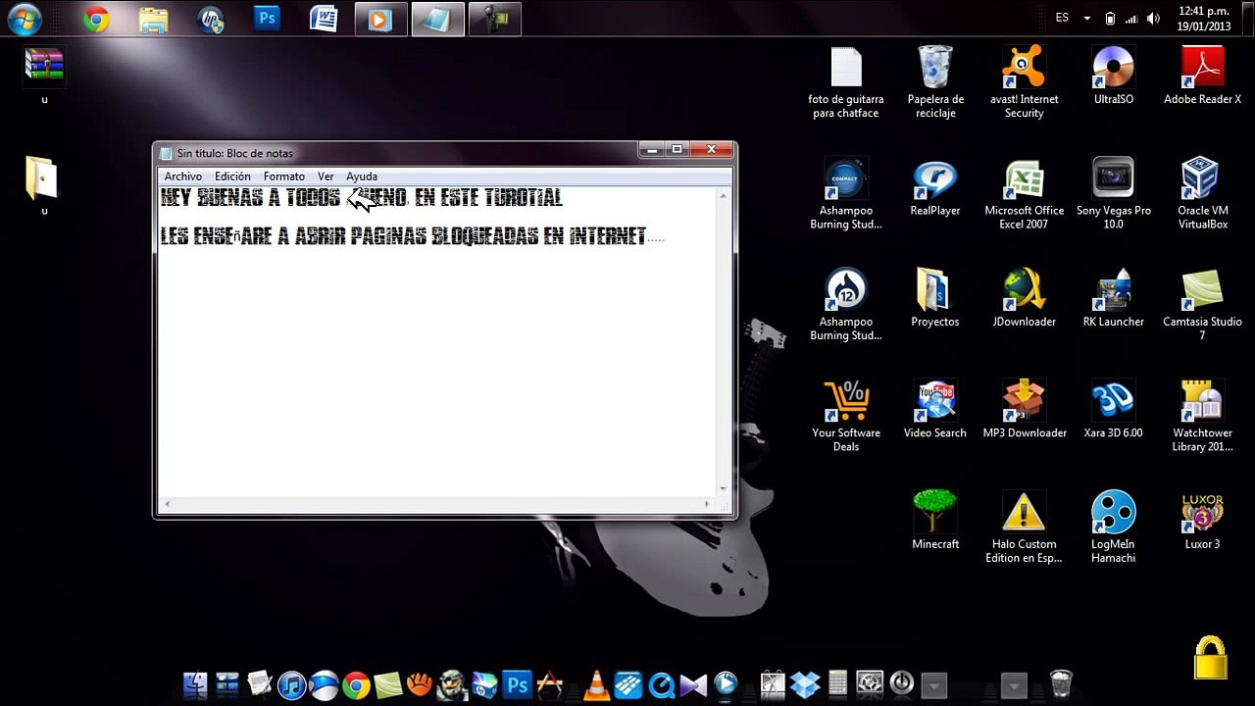Screen dimensions: 1255x706
Task: Switch to Windows Media Player taskbar button
Action: (380, 19)
